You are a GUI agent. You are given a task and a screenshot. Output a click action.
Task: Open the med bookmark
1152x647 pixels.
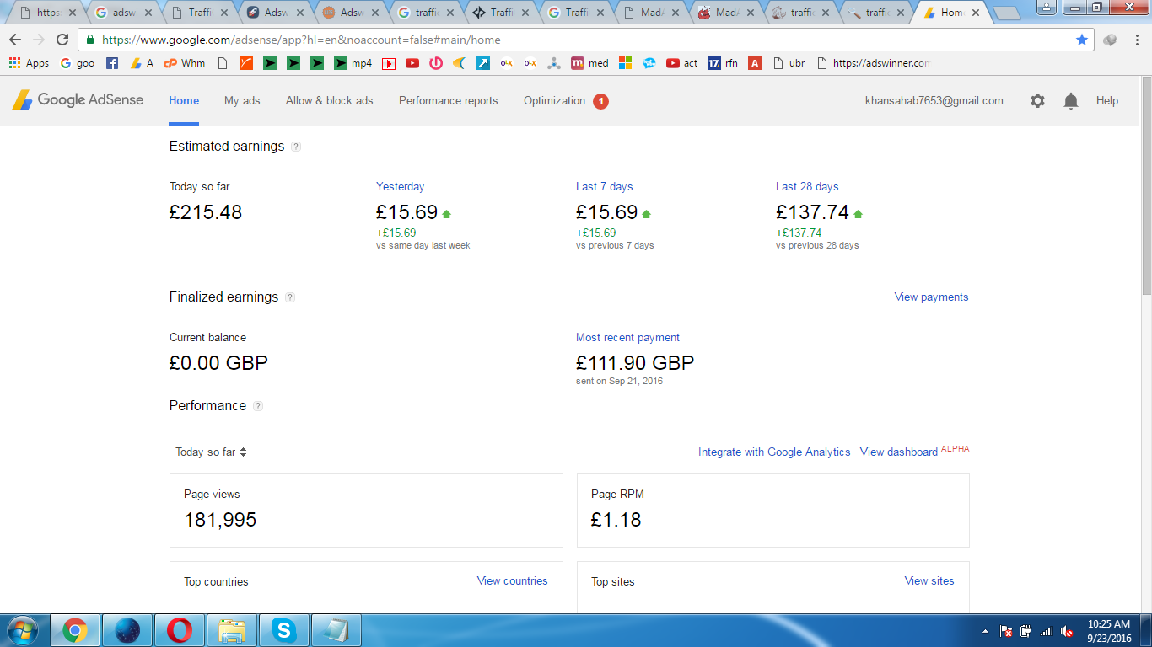589,63
